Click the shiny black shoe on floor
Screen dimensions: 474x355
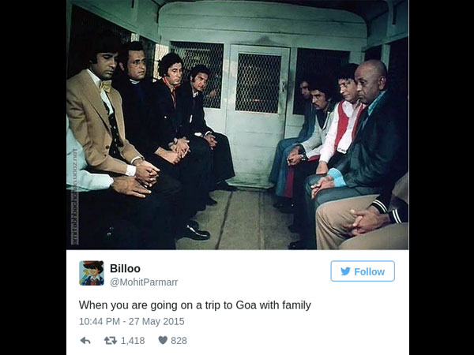point(195,231)
